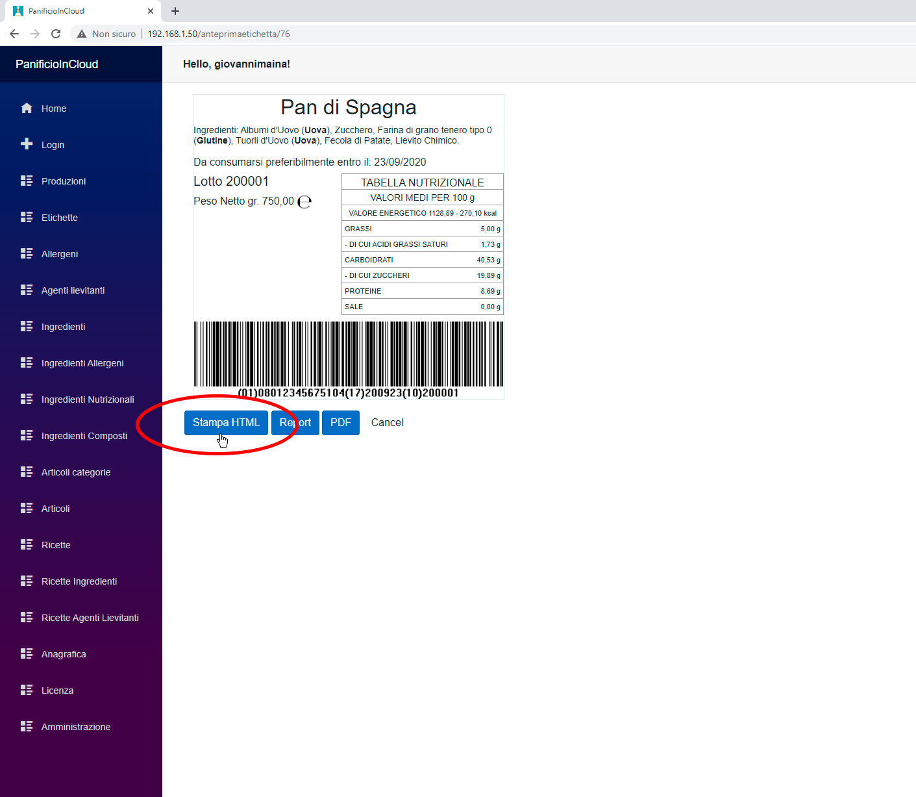The image size is (916, 797).
Task: Click the Ingredienti Allergeni list icon
Action: [x=27, y=362]
